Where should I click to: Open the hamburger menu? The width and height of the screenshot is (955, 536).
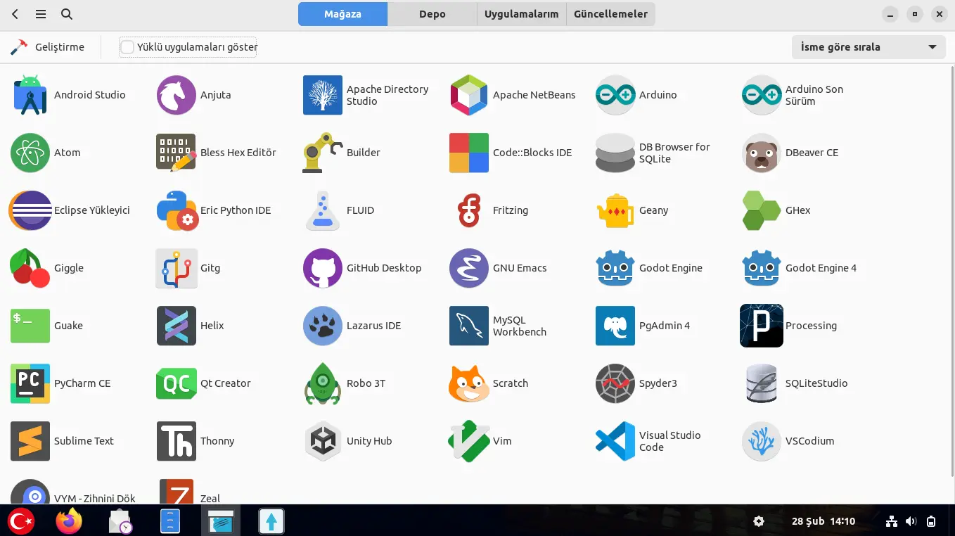click(x=41, y=14)
